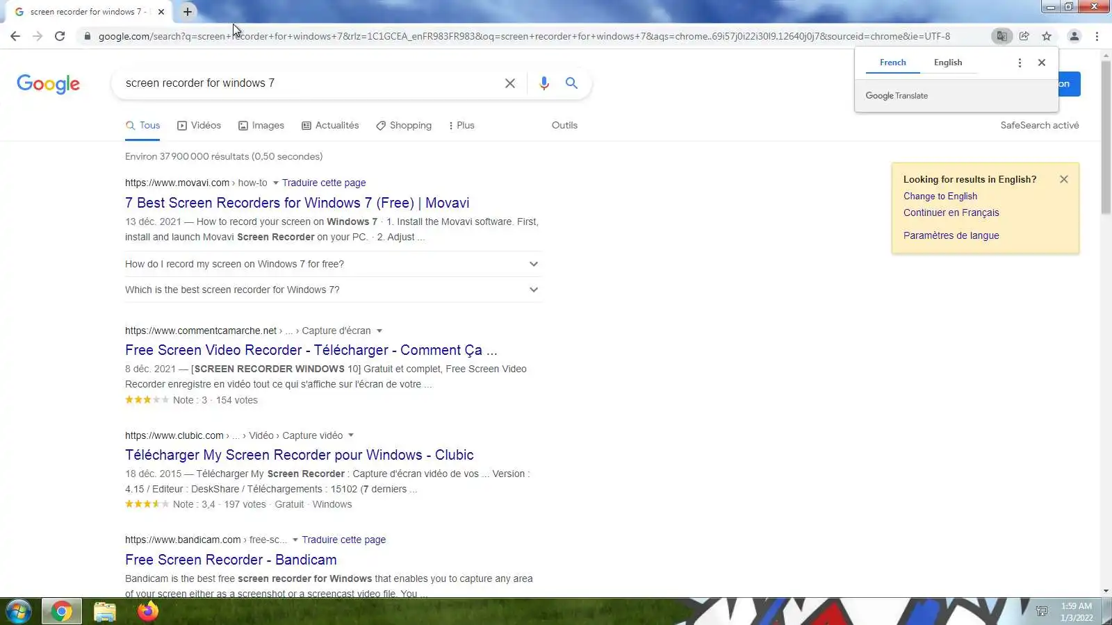Open Télécharger My Screen Recorder Clubic result
The width and height of the screenshot is (1112, 625).
tap(299, 455)
